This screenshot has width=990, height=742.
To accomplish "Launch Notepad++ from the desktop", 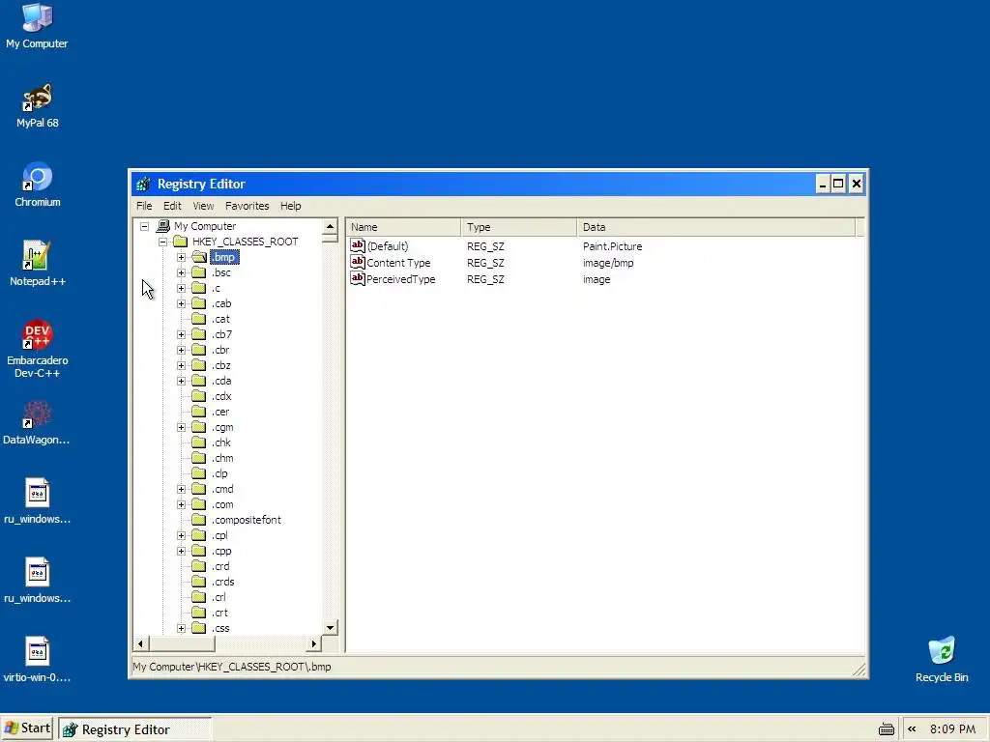I will (38, 264).
